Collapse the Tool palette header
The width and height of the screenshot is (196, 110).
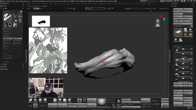click(175, 6)
